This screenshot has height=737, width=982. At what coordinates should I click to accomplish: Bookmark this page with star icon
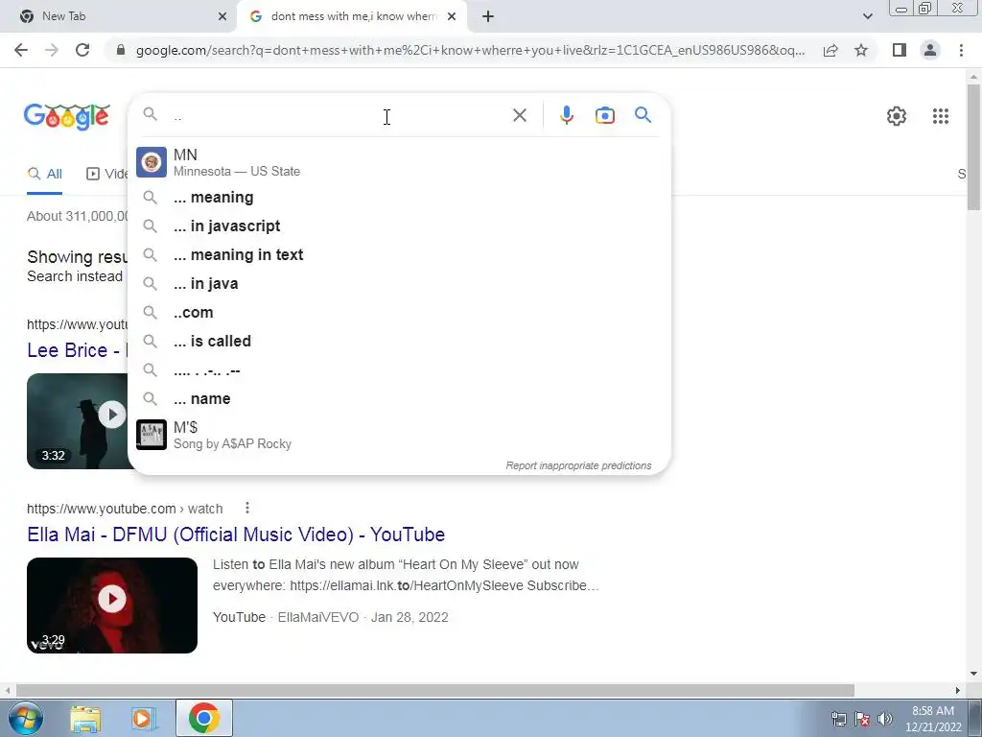click(x=861, y=50)
